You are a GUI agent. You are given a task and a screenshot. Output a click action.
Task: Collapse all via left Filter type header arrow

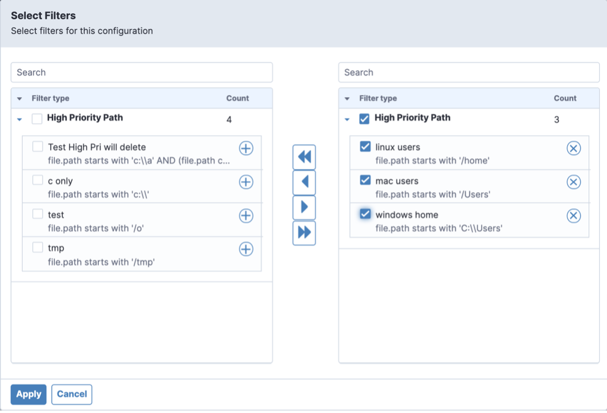tap(19, 98)
